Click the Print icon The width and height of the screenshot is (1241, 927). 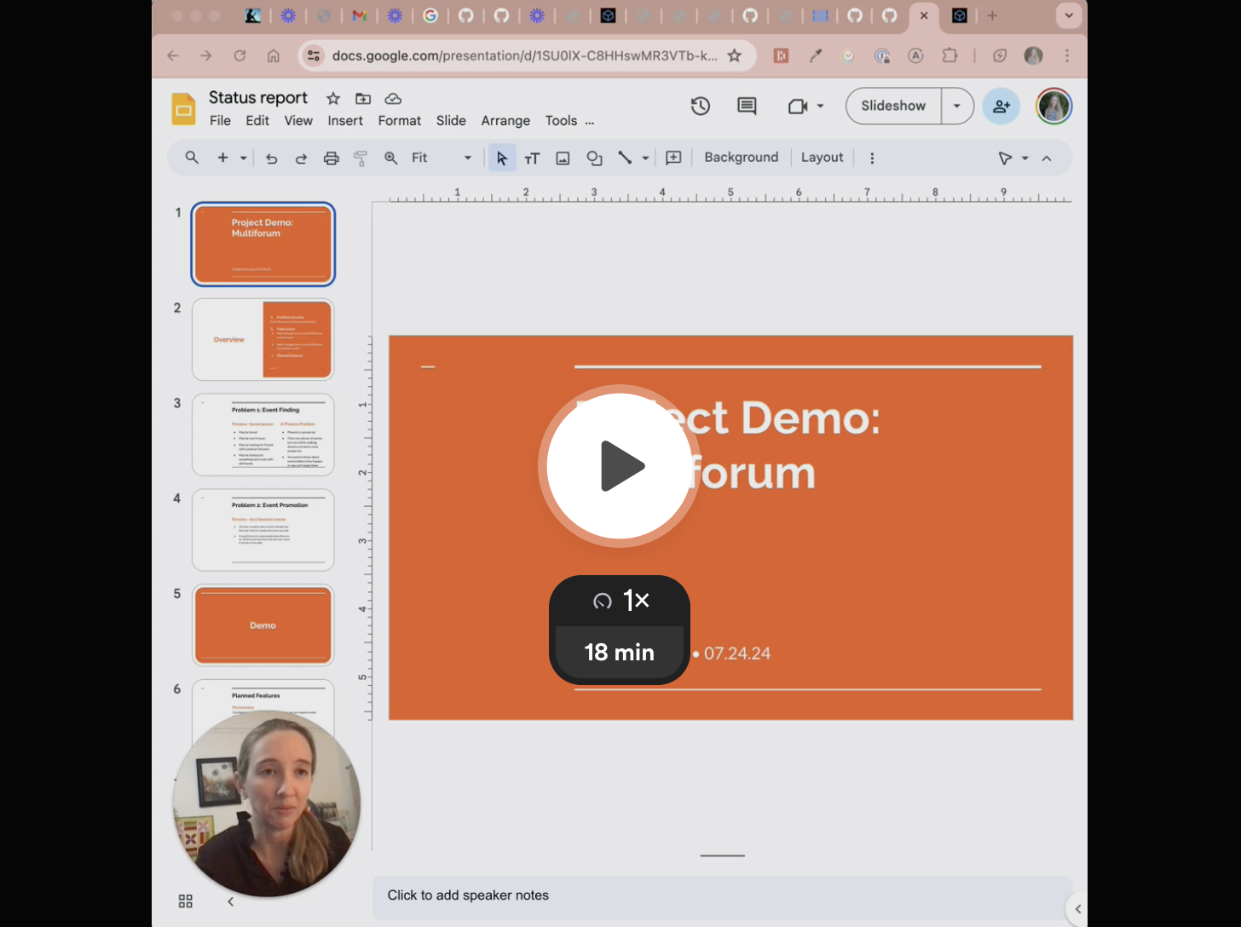tap(331, 158)
